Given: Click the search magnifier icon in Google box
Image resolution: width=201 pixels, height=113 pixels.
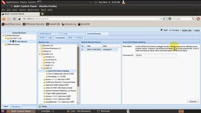Looking at the screenshot, I should coord(193,19).
